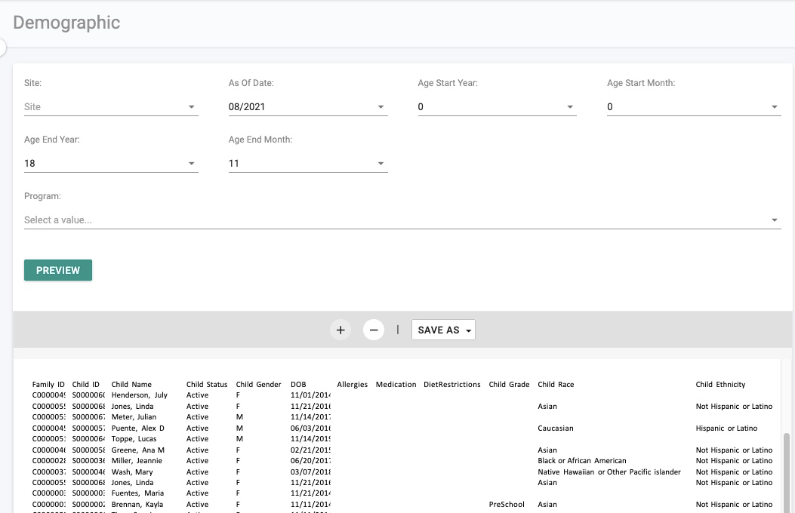Zoom in report with plus icon
Screen dimensions: 795x513
click(340, 330)
